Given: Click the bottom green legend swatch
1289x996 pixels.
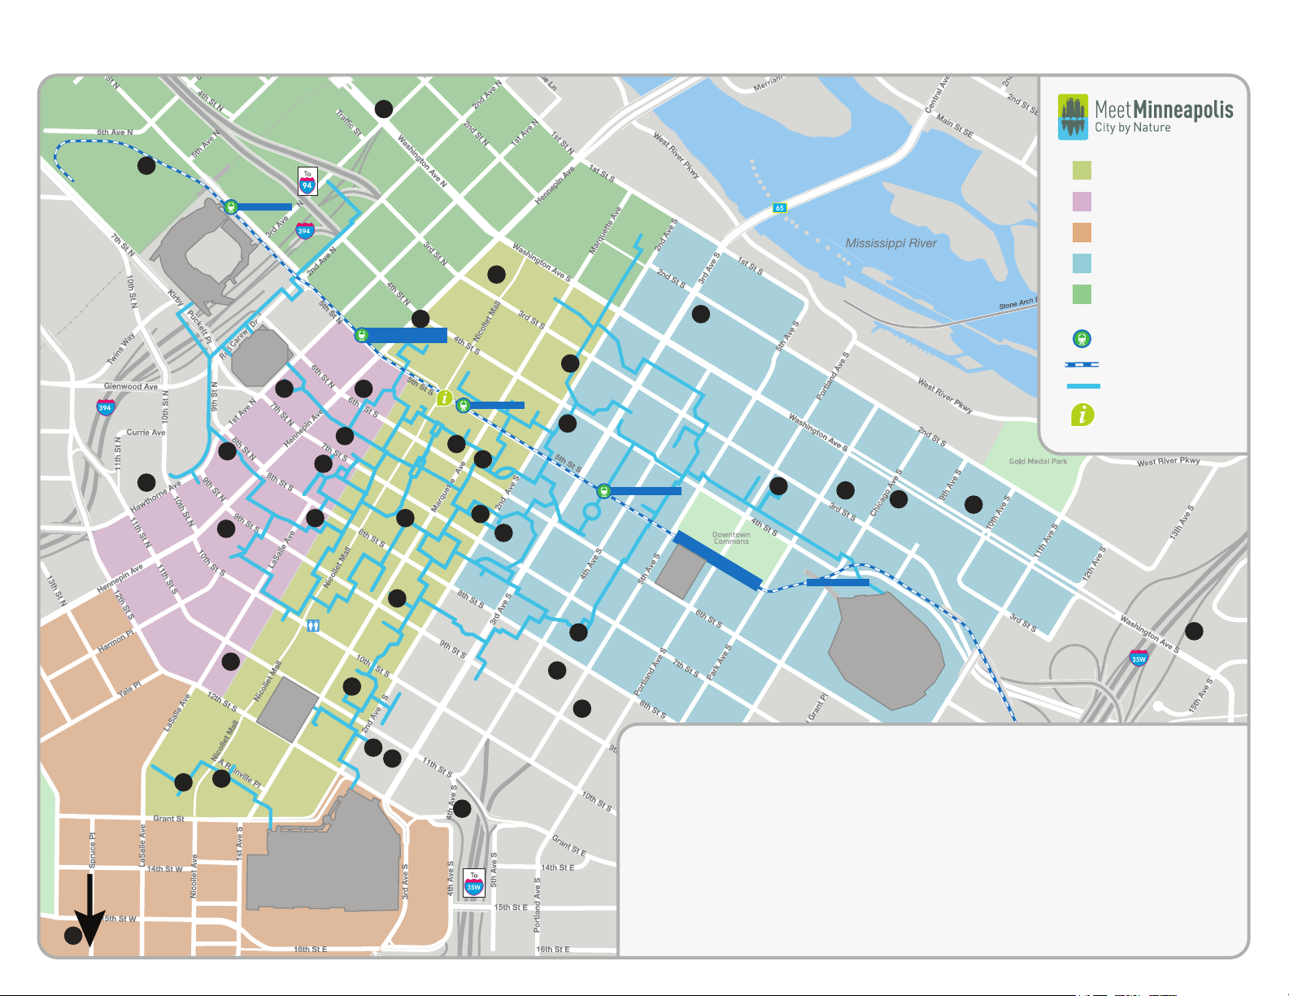Looking at the screenshot, I should (x=1082, y=294).
